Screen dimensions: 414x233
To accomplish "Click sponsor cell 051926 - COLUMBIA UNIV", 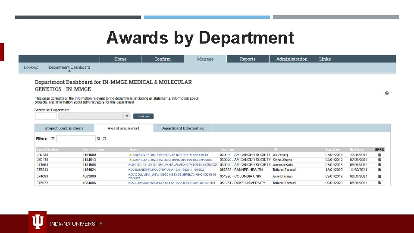I will (x=241, y=176).
